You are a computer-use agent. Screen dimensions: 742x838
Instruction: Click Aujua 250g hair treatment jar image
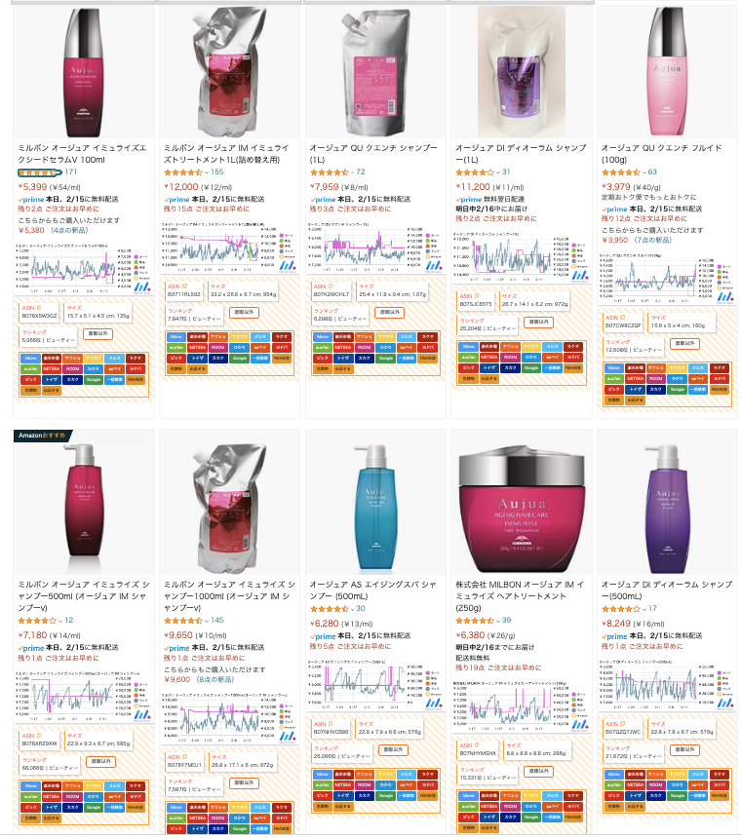click(521, 509)
